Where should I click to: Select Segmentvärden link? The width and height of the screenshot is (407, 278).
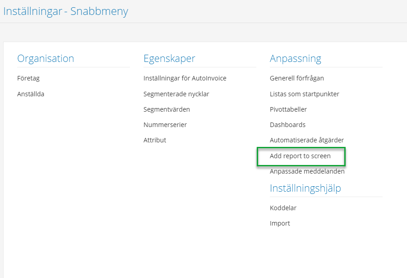click(166, 109)
